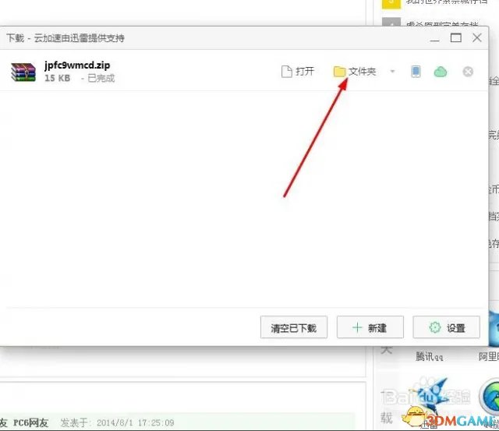Viewport: 499px width, 431px height.
Task: Close the download manager window
Action: point(478,37)
